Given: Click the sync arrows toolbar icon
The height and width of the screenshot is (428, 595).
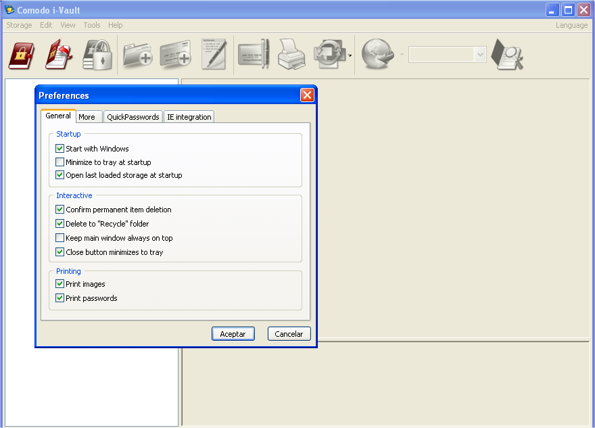Looking at the screenshot, I should 329,54.
